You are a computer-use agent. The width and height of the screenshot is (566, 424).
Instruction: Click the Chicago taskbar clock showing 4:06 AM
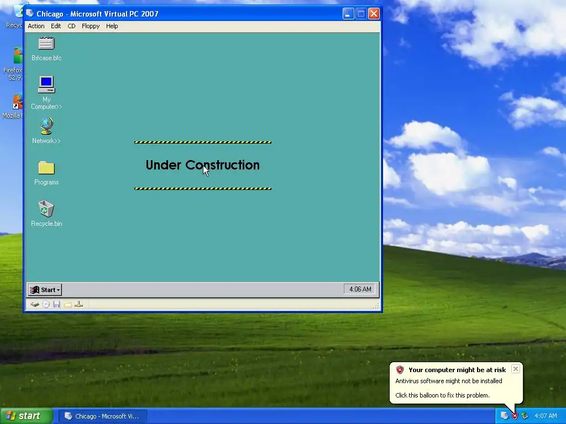(360, 289)
